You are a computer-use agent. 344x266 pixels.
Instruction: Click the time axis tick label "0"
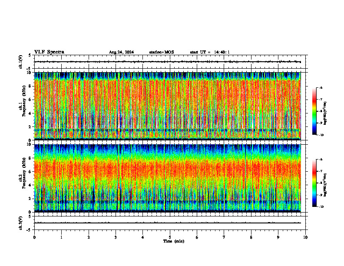[34, 237]
